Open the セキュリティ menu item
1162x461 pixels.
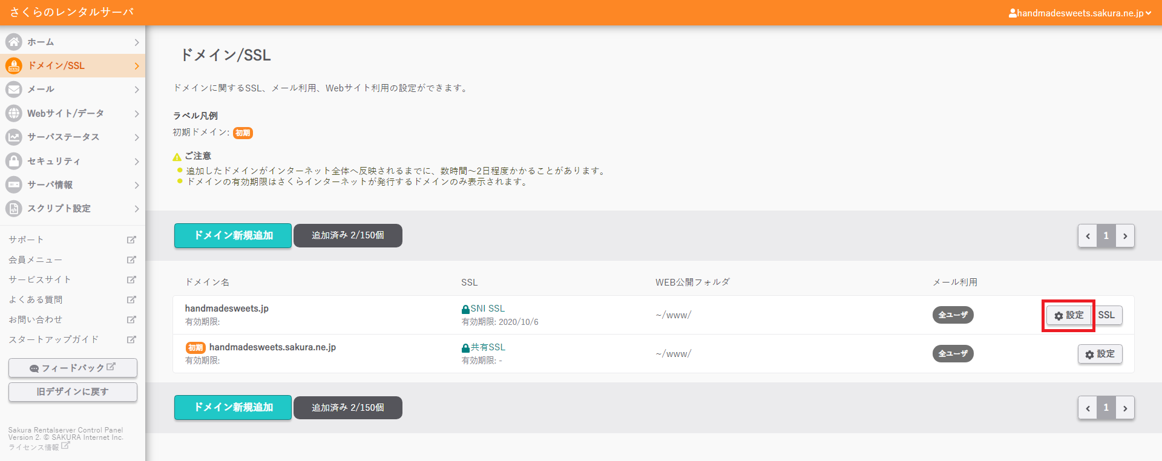tap(73, 161)
